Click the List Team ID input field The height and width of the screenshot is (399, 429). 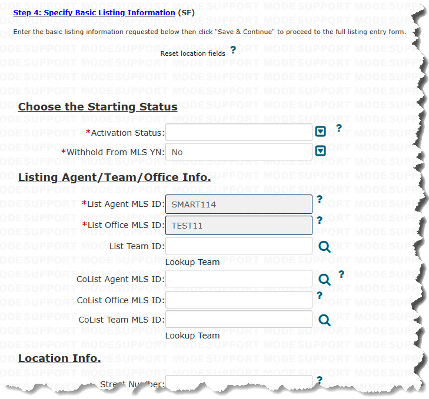pos(238,246)
